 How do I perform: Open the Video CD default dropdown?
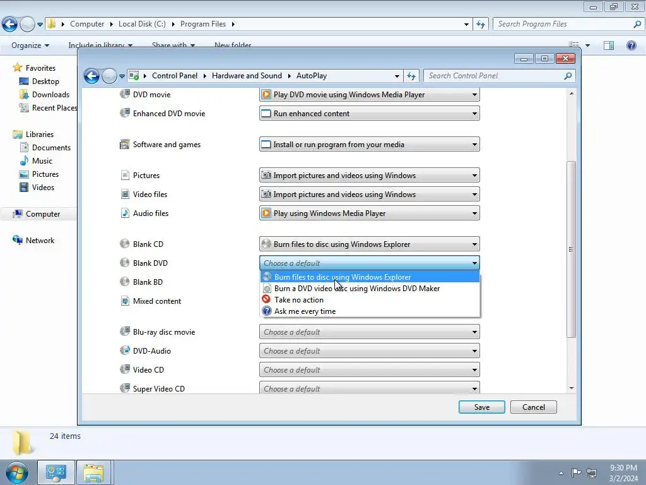[369, 370]
